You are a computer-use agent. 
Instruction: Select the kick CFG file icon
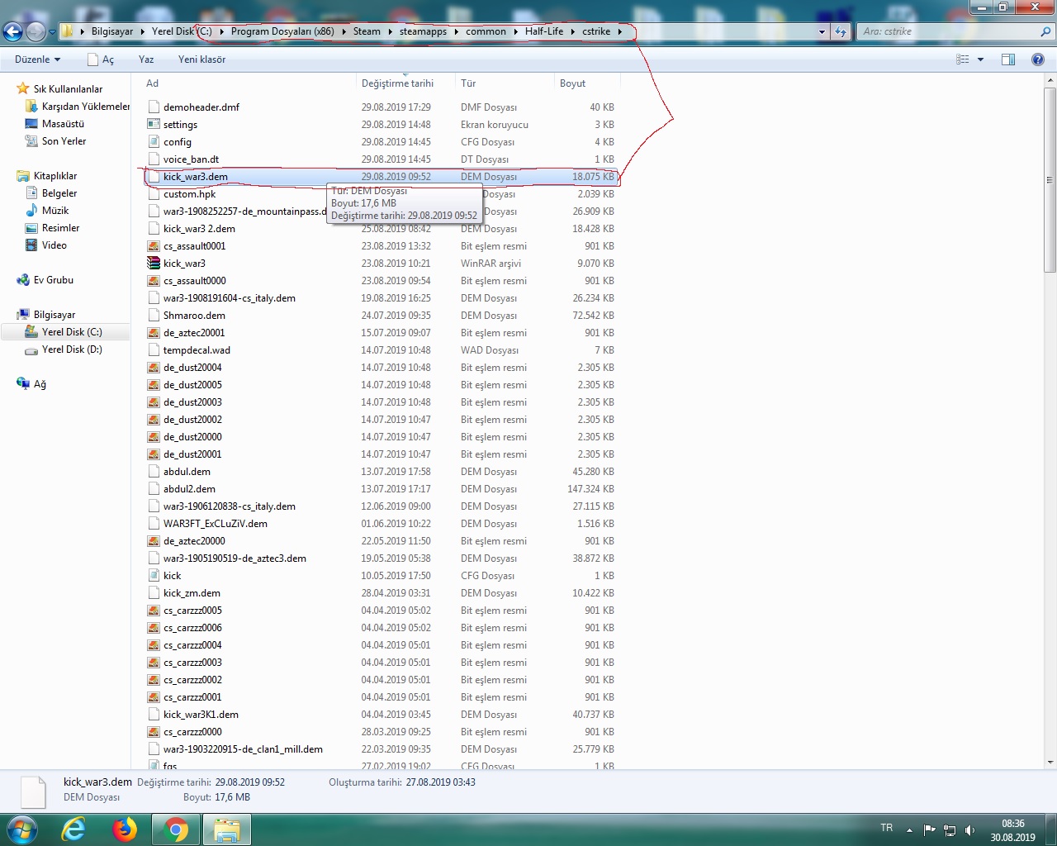tap(154, 576)
